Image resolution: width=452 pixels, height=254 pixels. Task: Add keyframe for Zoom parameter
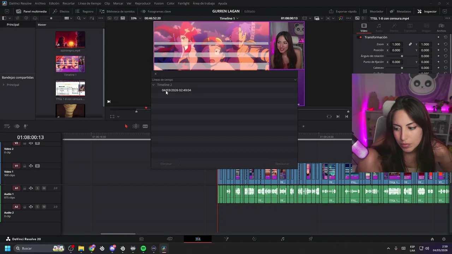click(438, 44)
